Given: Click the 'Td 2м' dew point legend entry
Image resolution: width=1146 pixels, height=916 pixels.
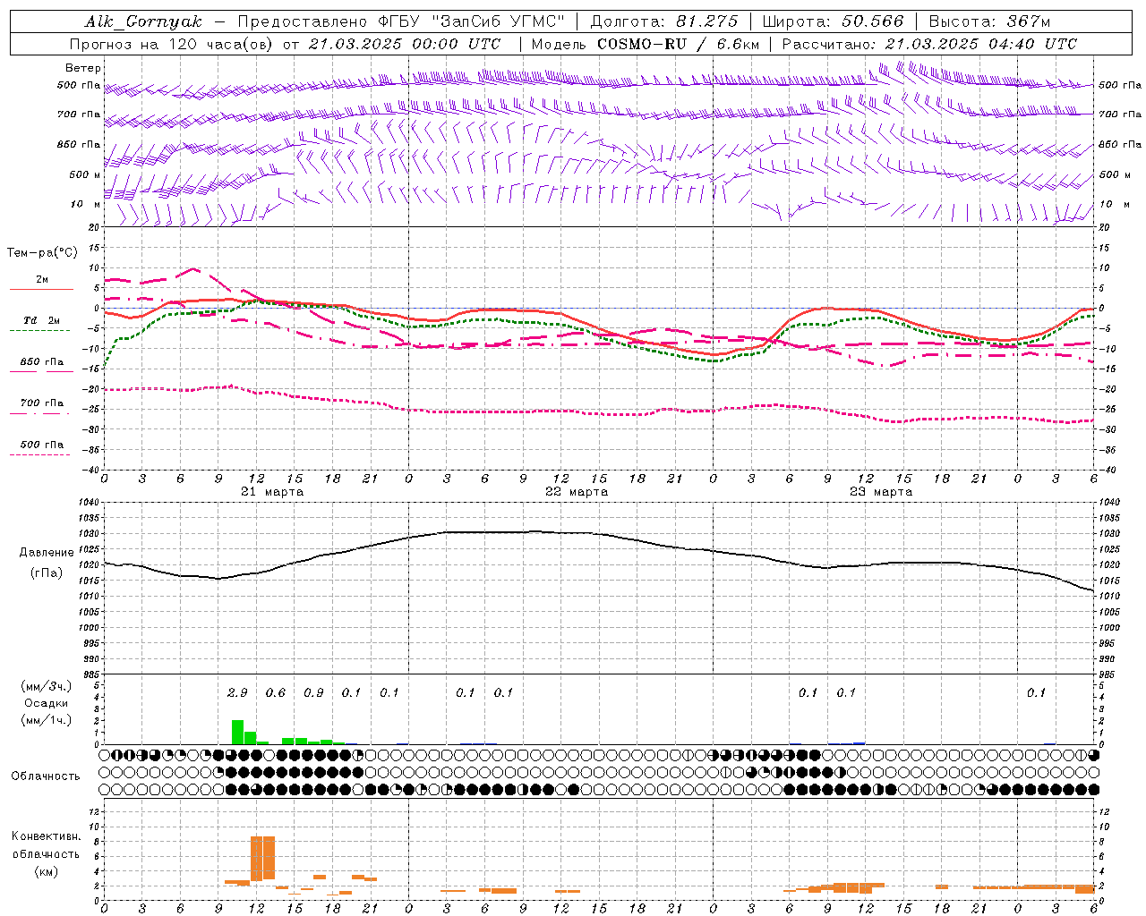Looking at the screenshot, I should [42, 320].
